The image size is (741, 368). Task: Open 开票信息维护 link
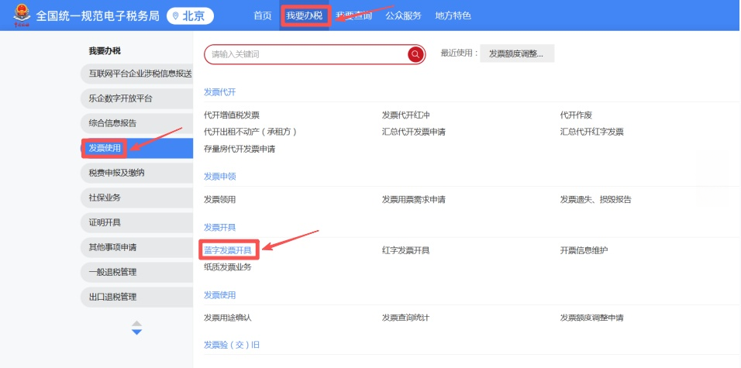click(x=584, y=250)
